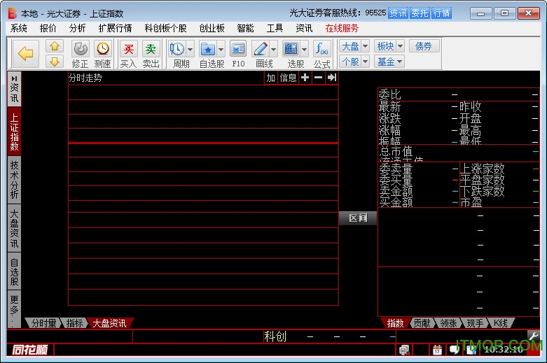The height and width of the screenshot is (363, 547).
Task: Click the 买入 buy icon
Action: (128, 53)
